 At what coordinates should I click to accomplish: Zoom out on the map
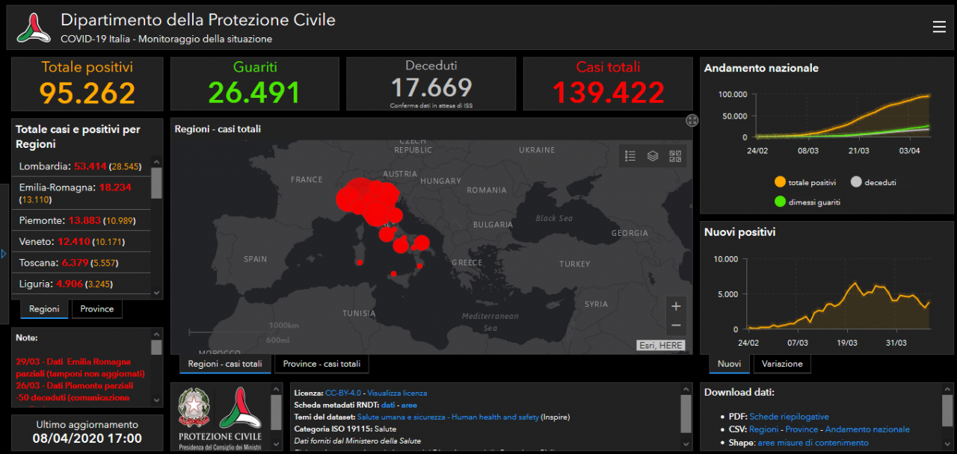click(676, 326)
